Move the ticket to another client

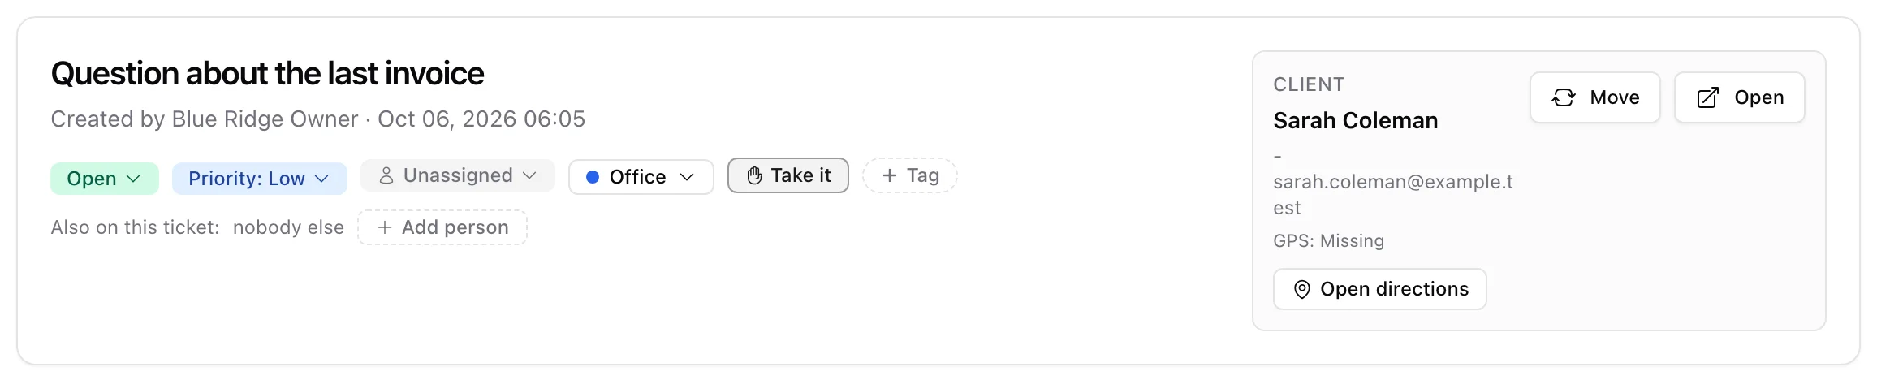[x=1595, y=97]
